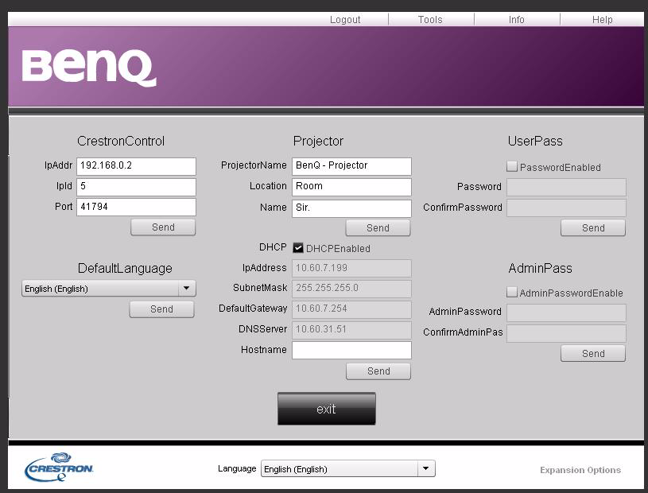Viewport: 648px width, 493px height.
Task: Send the DHCP network settings
Action: (378, 371)
